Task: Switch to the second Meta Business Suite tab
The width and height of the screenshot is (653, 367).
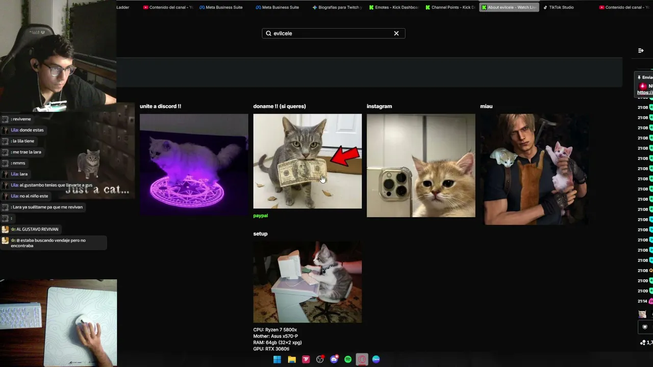Action: 277,7
